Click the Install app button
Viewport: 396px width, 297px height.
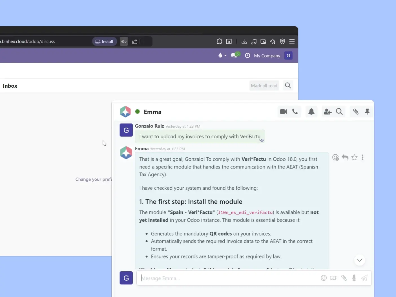point(104,41)
